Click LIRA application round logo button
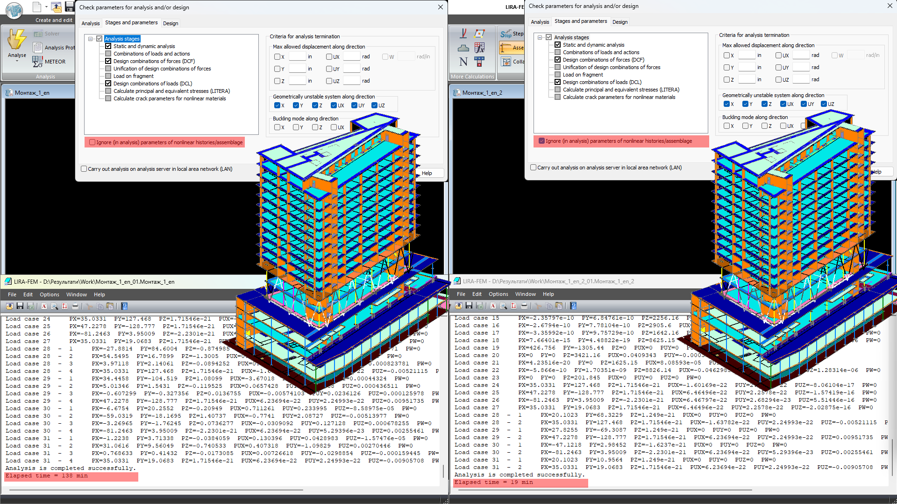This screenshot has width=897, height=504. pyautogui.click(x=14, y=10)
